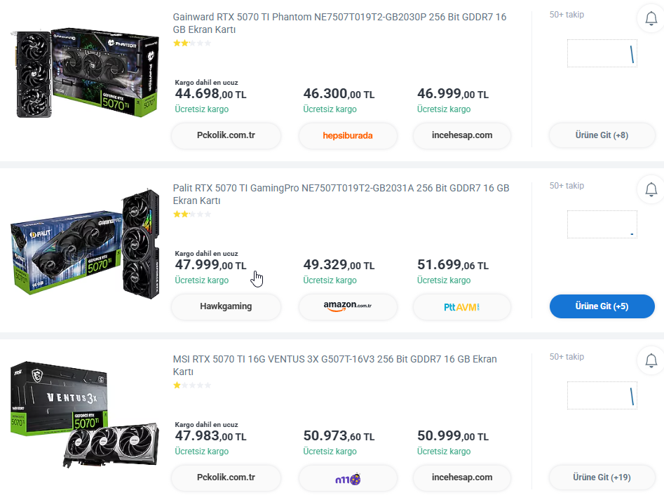Click the price alert bell for Gainward RTX 5070 Ti
The width and height of the screenshot is (664, 495).
(651, 18)
